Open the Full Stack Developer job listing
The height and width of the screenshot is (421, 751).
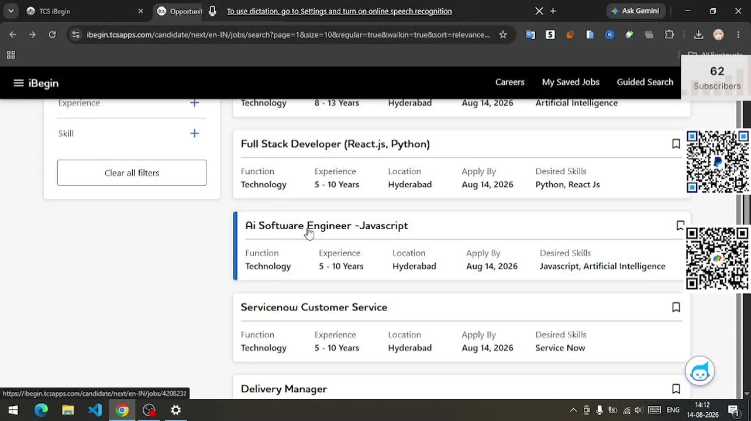(335, 144)
